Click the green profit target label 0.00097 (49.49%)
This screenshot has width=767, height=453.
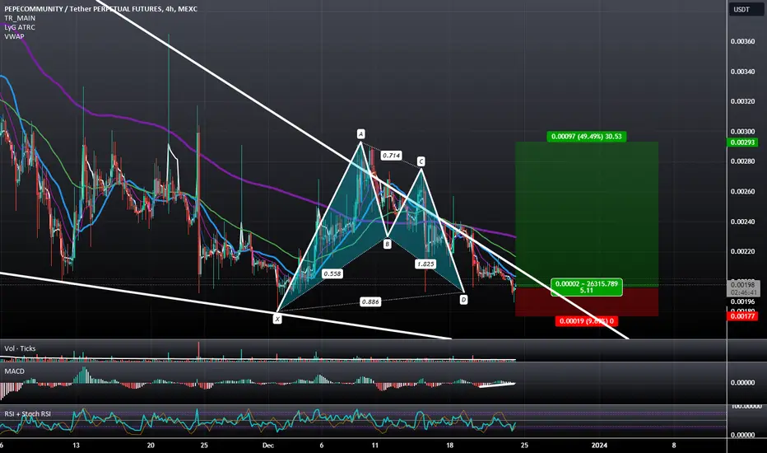[587, 137]
